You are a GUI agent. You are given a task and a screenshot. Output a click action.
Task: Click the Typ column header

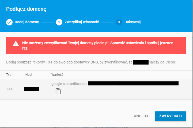click(9, 75)
